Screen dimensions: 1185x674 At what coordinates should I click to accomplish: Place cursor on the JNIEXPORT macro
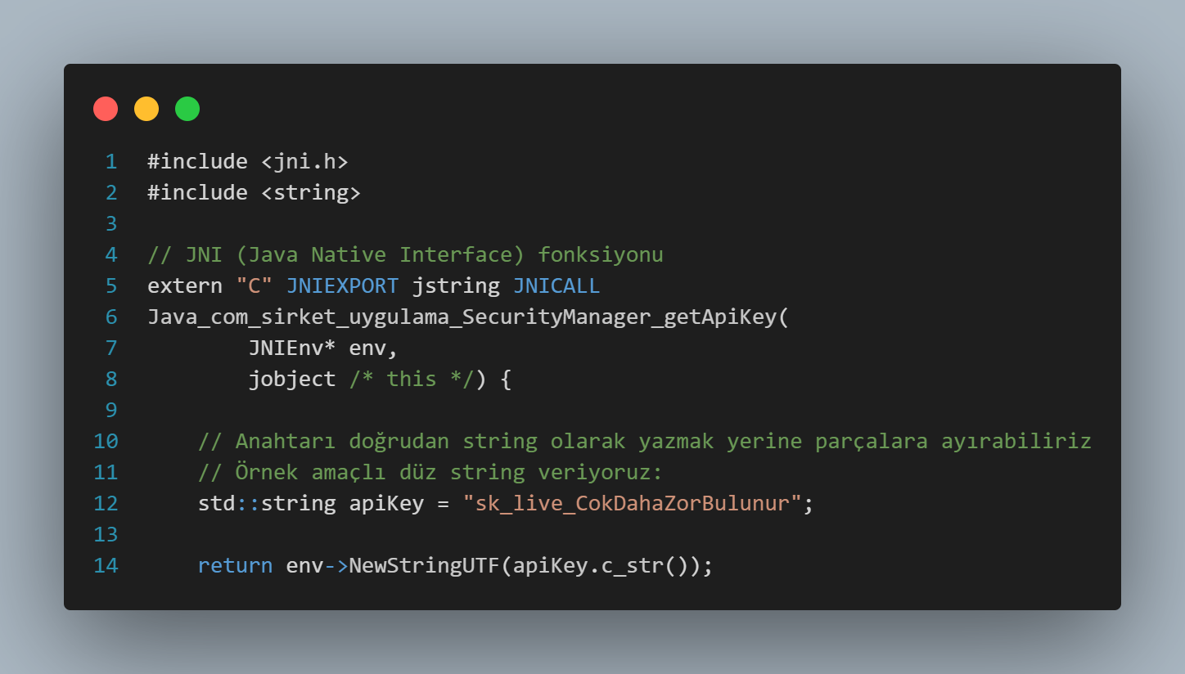pyautogui.click(x=342, y=286)
